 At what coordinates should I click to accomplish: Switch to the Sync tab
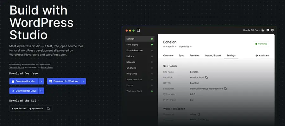pyautogui.click(x=181, y=55)
